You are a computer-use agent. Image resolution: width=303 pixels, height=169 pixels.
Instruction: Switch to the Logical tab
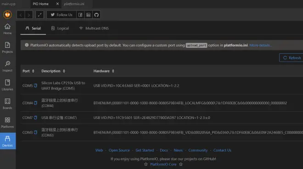point(60,28)
